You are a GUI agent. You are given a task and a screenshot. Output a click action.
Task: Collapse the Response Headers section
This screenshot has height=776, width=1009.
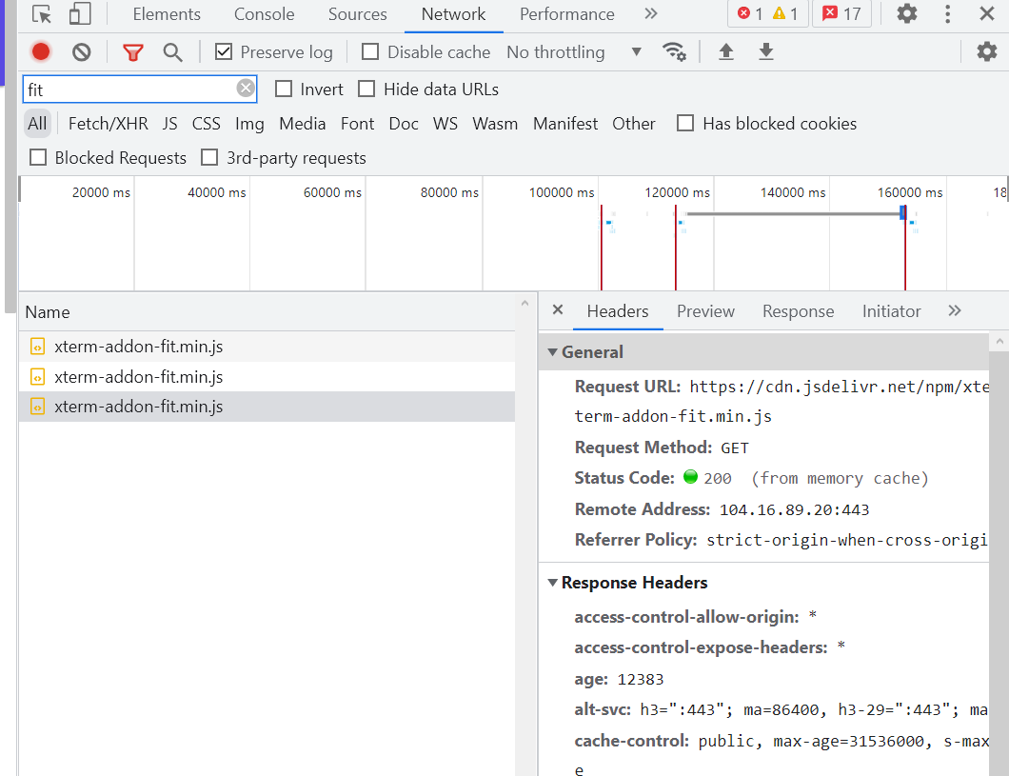(553, 582)
